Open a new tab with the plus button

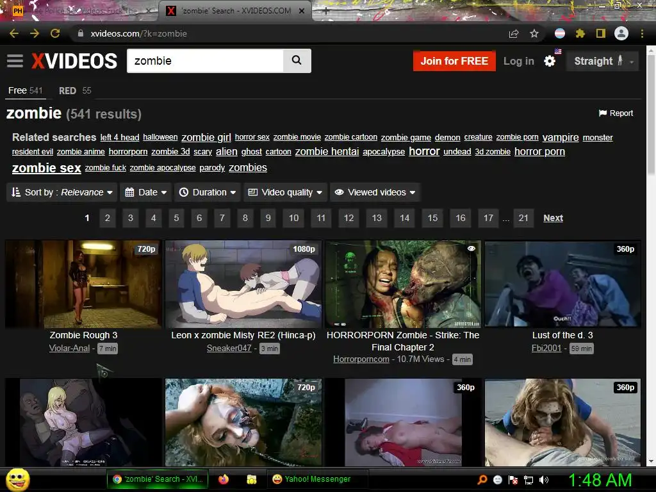[x=326, y=11]
